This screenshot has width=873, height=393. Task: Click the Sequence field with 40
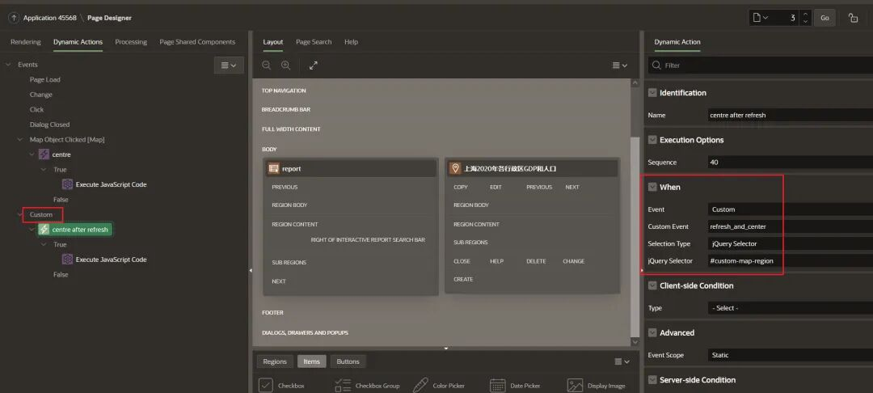tap(790, 163)
